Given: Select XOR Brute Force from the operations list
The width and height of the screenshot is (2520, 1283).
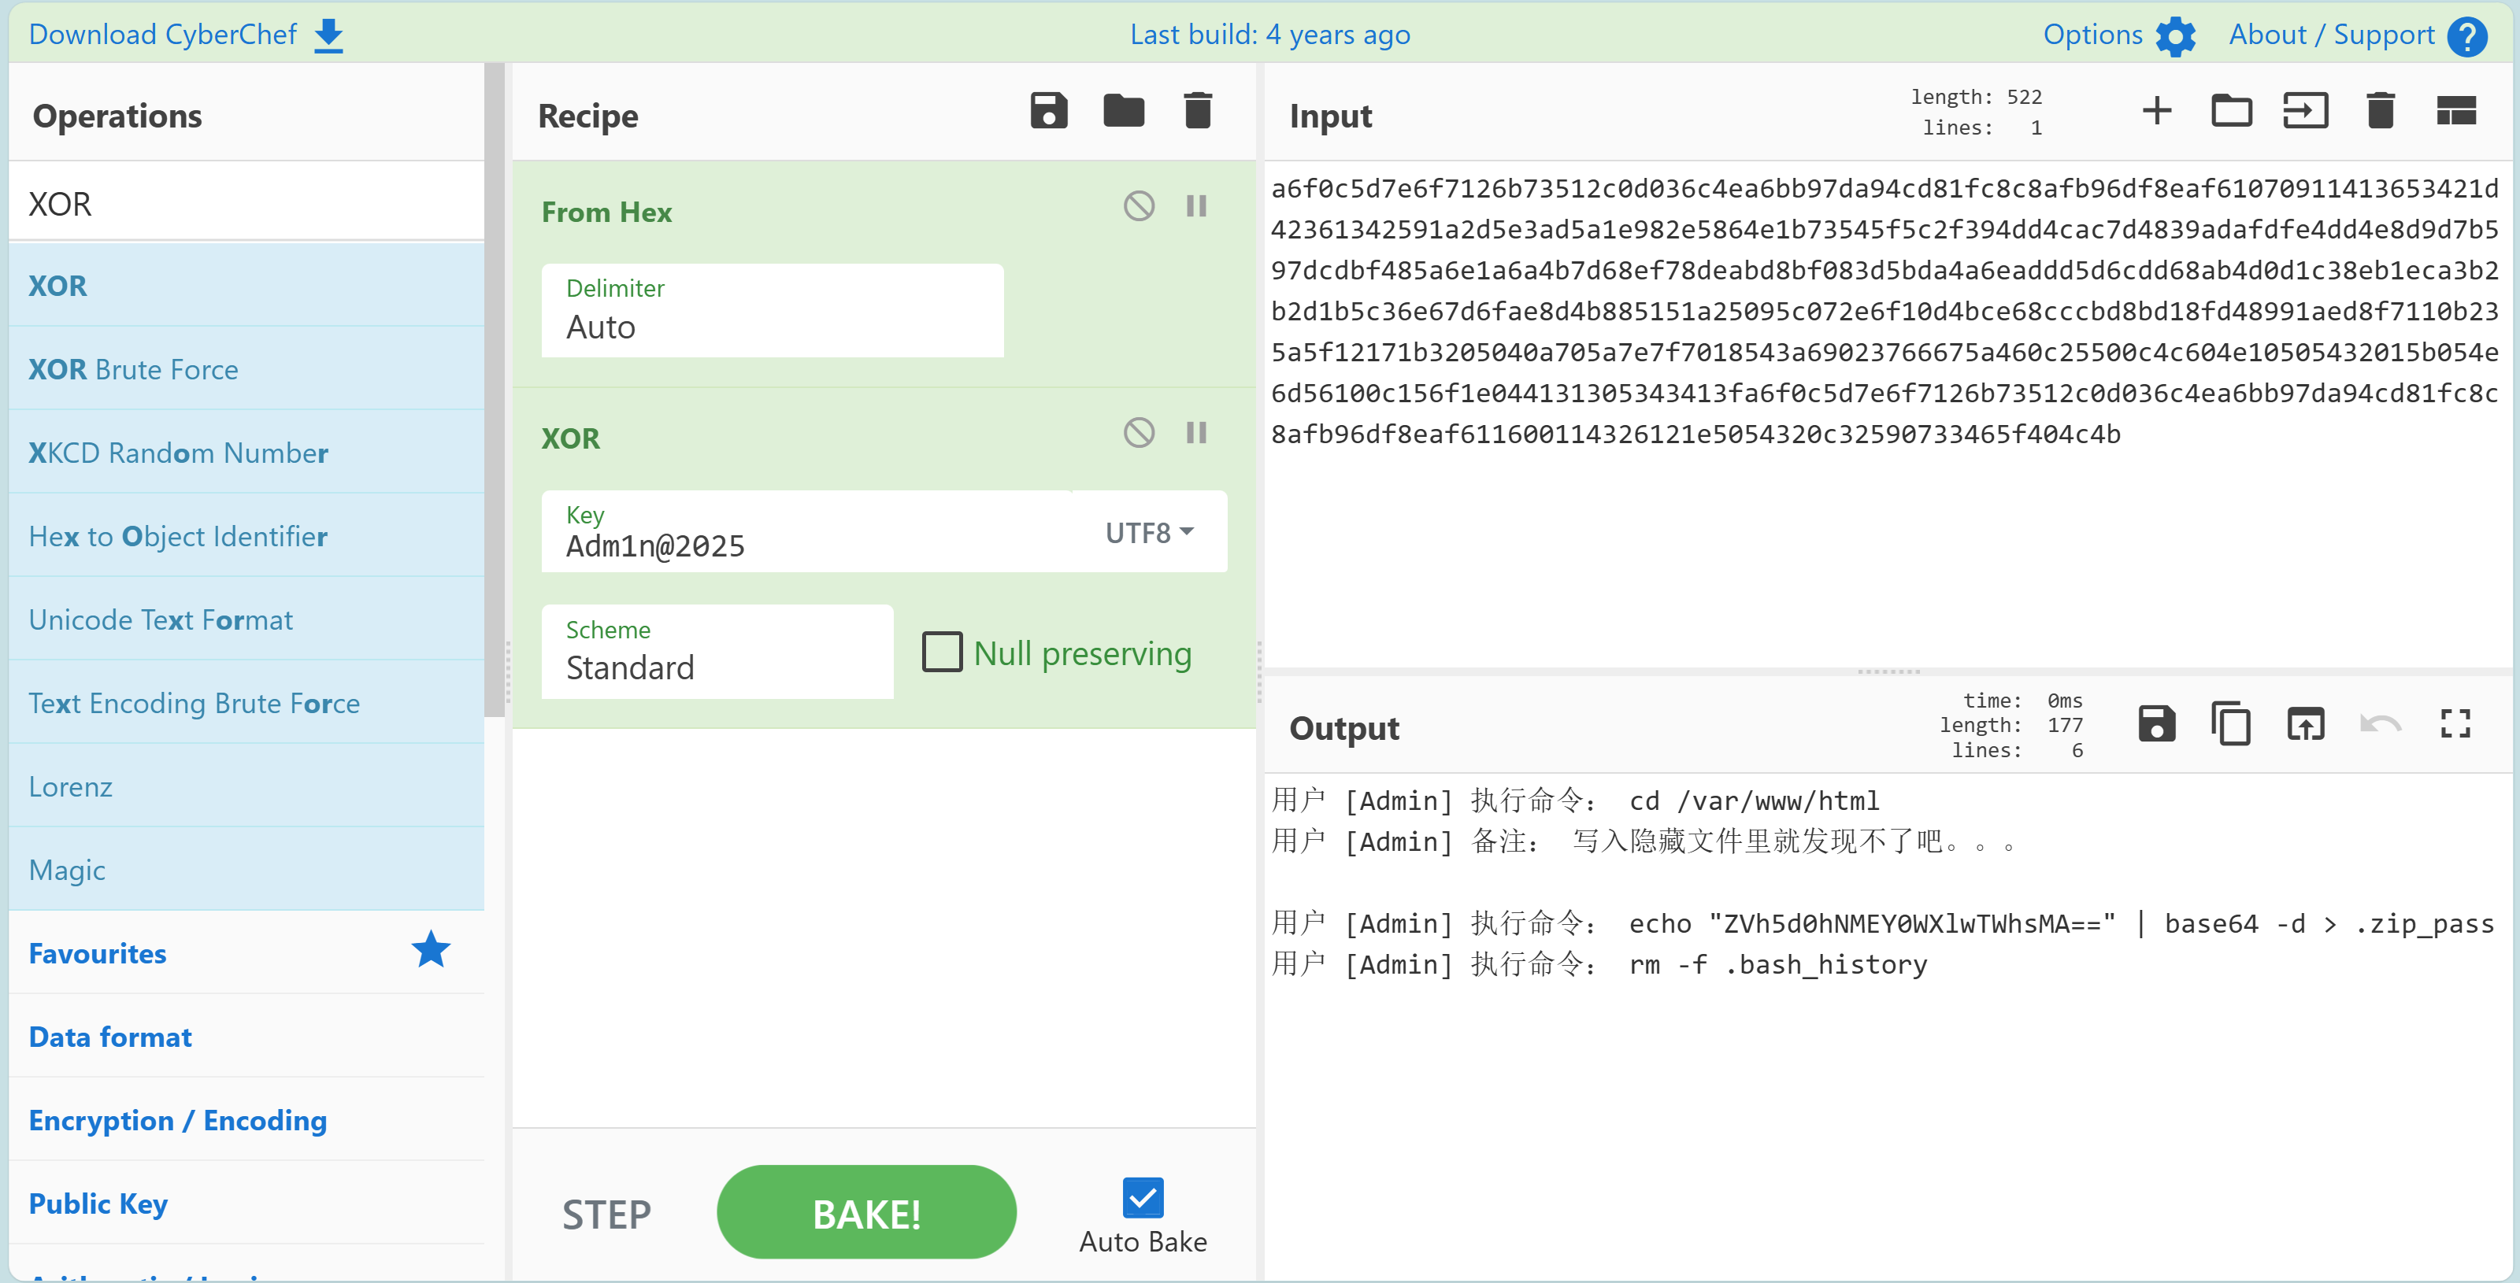Looking at the screenshot, I should click(x=133, y=368).
